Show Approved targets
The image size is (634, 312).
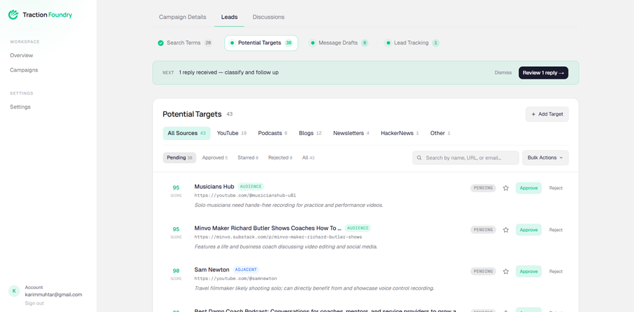214,157
